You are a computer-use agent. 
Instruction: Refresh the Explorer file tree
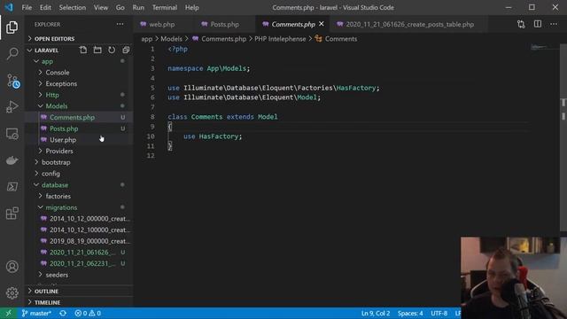coord(112,50)
